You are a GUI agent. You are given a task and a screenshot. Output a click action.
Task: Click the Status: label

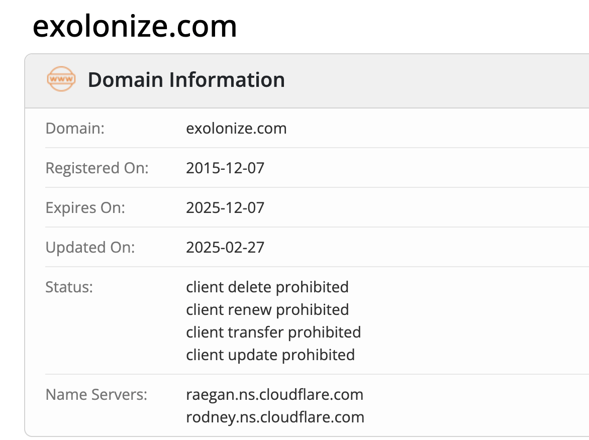pyautogui.click(x=69, y=287)
